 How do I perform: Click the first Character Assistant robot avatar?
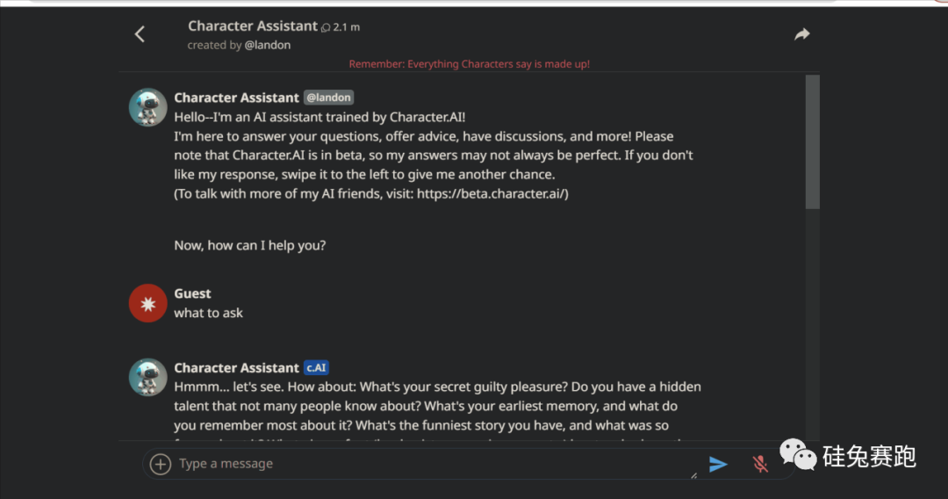[147, 107]
